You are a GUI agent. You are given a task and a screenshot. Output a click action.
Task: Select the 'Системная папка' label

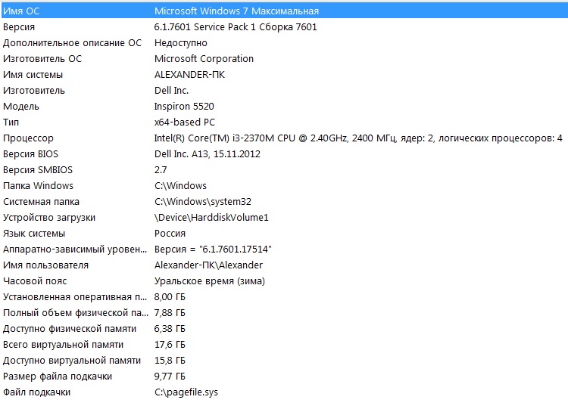click(41, 202)
